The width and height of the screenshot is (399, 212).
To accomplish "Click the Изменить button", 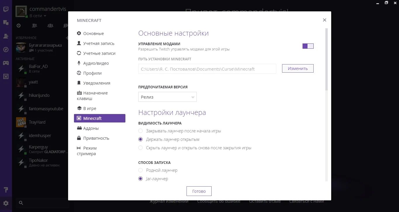I will tap(298, 69).
